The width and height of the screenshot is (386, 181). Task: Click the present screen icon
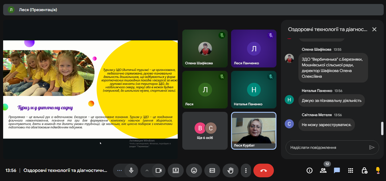point(175,170)
